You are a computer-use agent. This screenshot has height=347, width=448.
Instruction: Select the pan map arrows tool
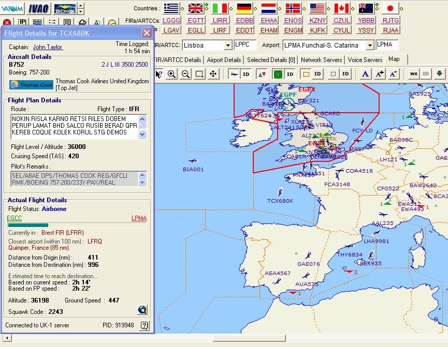213,74
